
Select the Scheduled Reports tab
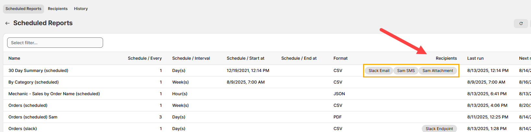(23, 9)
